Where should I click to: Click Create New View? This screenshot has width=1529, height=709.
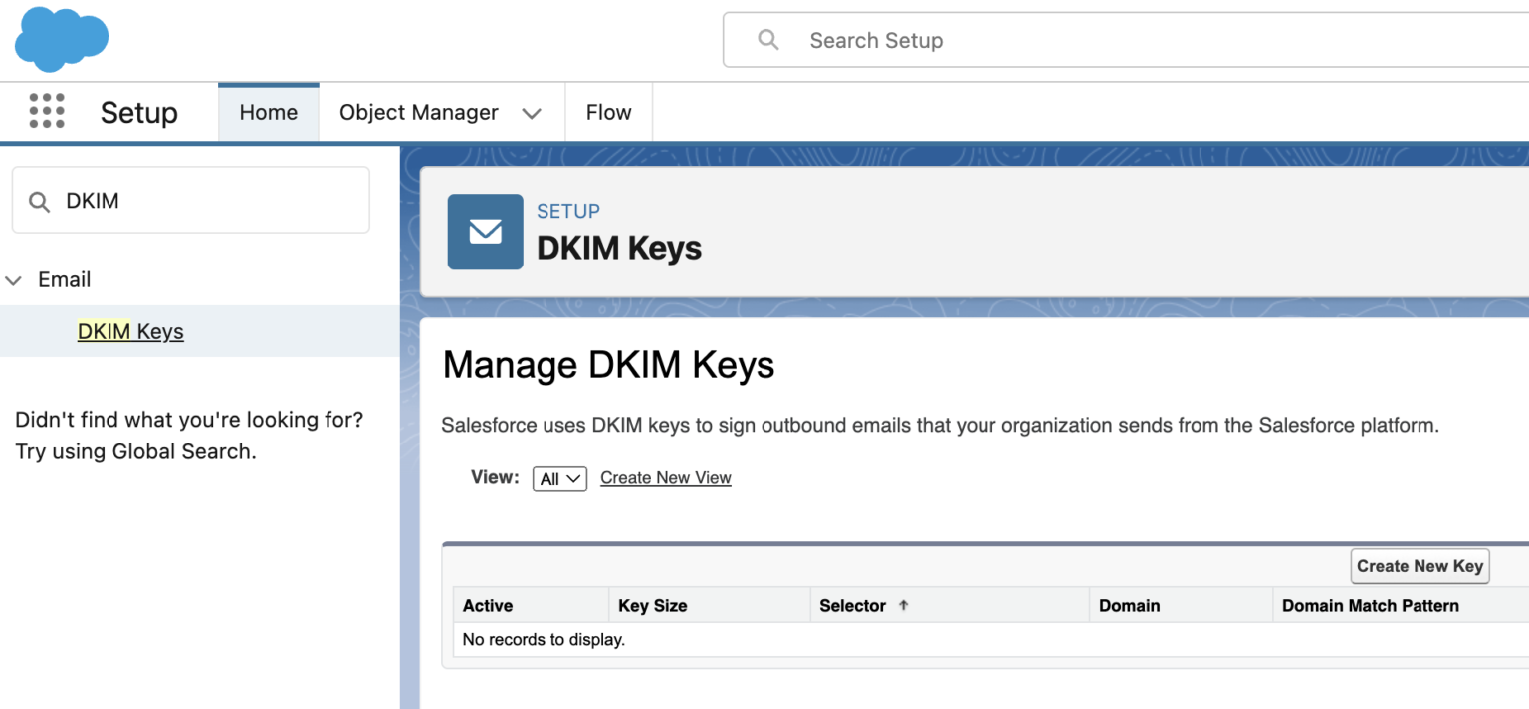coord(665,477)
